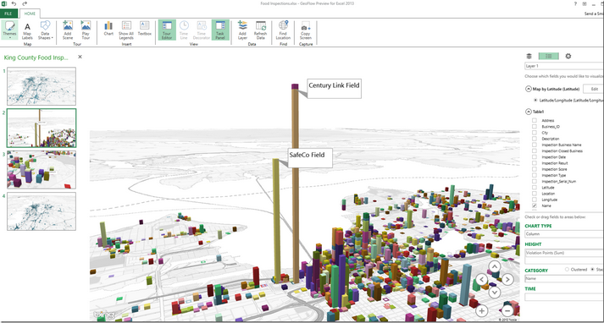Click Add Layer in the Data group
The image size is (604, 323).
pyautogui.click(x=242, y=30)
